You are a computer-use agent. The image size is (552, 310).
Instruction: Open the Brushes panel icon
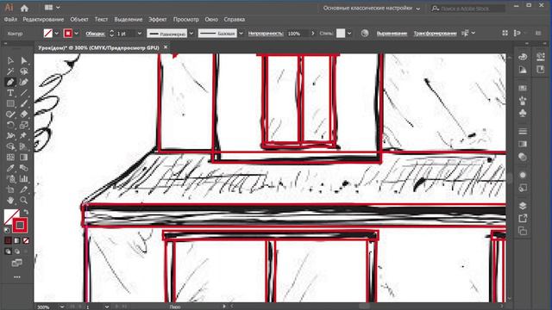(x=523, y=101)
